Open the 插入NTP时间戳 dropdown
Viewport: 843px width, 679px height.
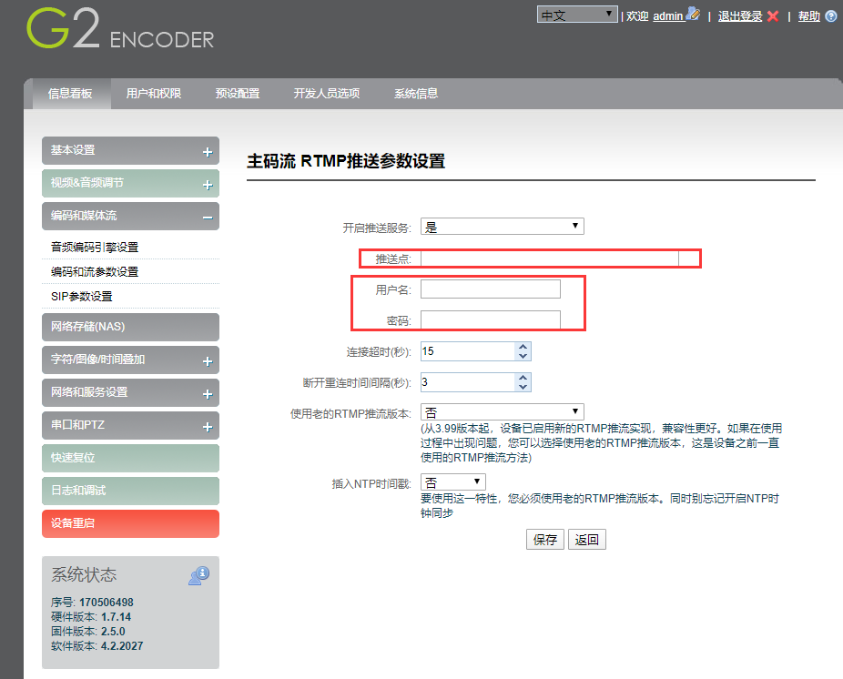coord(452,481)
